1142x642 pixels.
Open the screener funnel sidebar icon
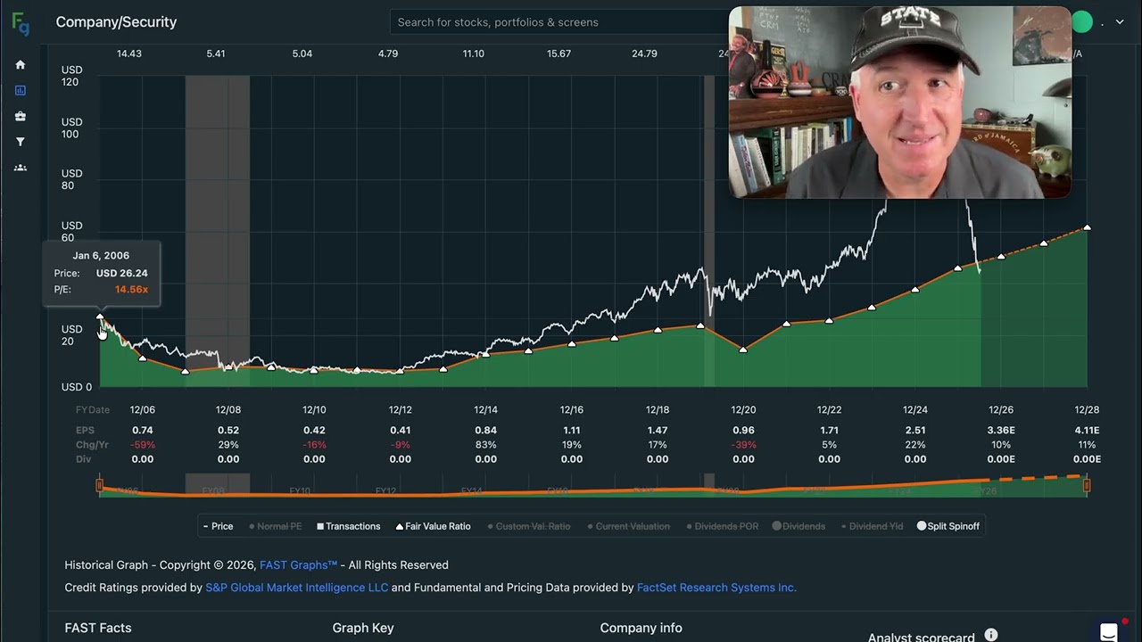21,142
